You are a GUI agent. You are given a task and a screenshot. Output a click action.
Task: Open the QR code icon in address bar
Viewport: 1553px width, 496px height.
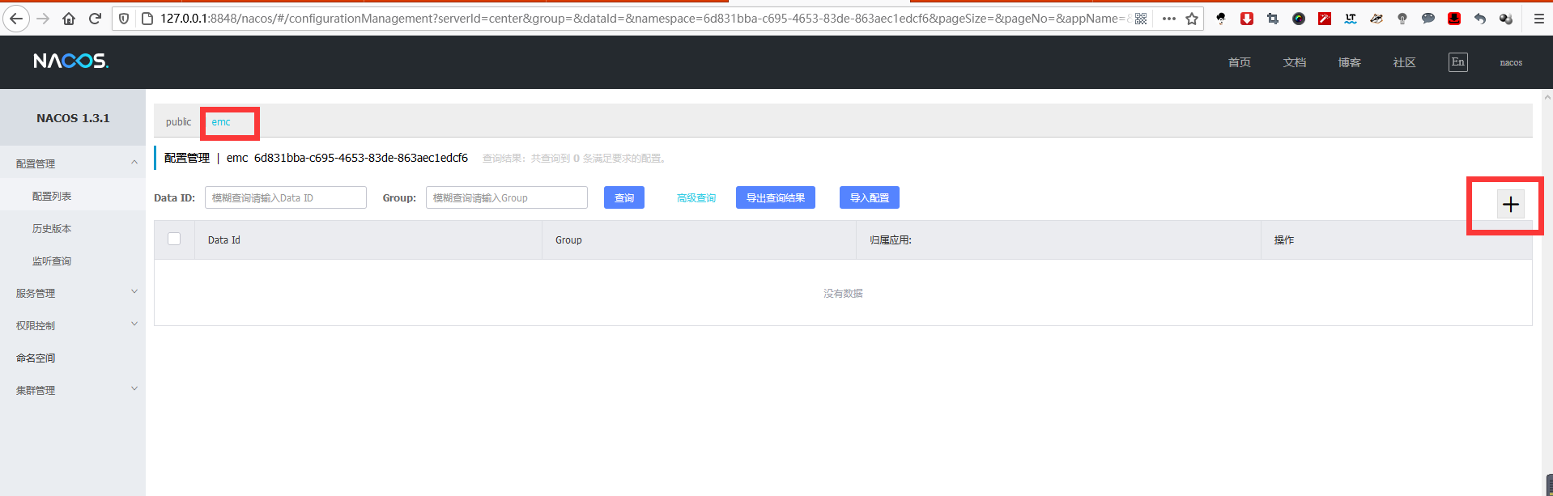[x=1141, y=19]
